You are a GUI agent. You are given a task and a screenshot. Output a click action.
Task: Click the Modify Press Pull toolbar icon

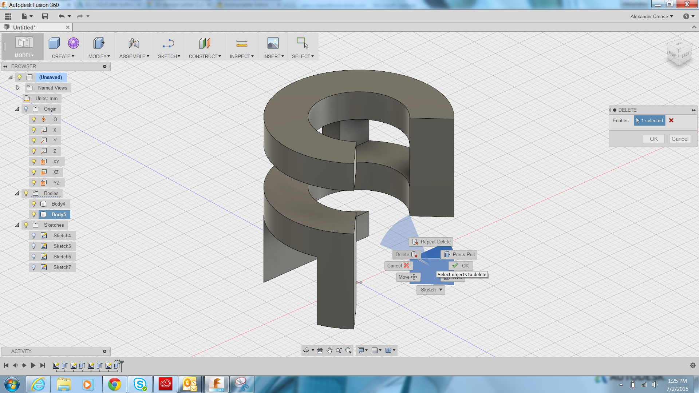99,43
